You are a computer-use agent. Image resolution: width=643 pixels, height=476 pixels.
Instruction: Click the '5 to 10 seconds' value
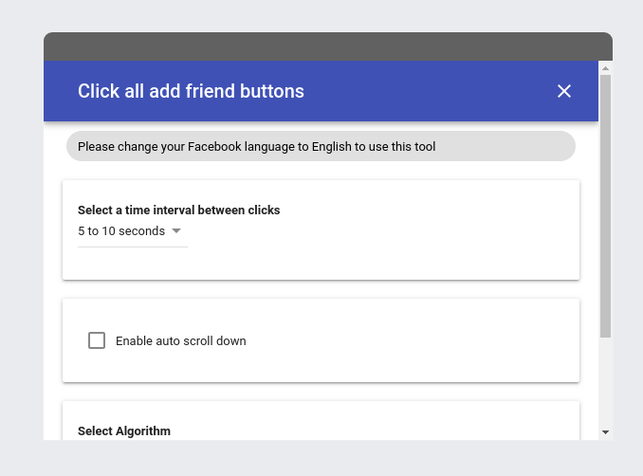(x=121, y=231)
